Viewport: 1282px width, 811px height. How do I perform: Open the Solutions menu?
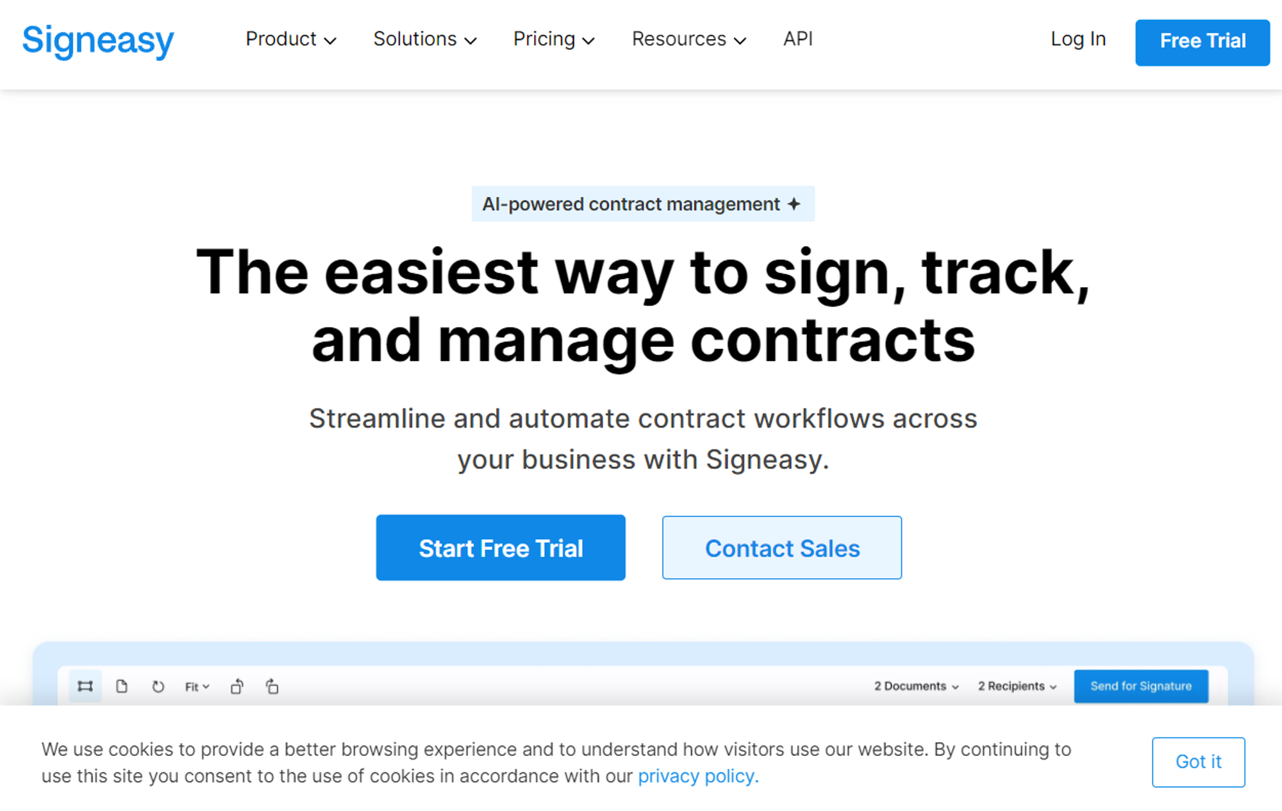pyautogui.click(x=424, y=39)
